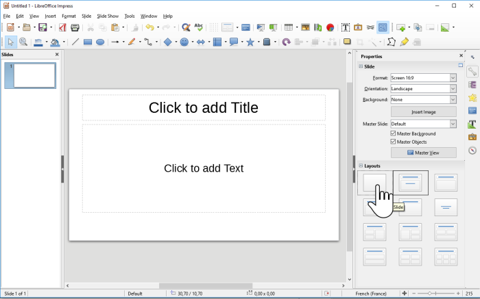Close the Slides panel

coord(57,54)
